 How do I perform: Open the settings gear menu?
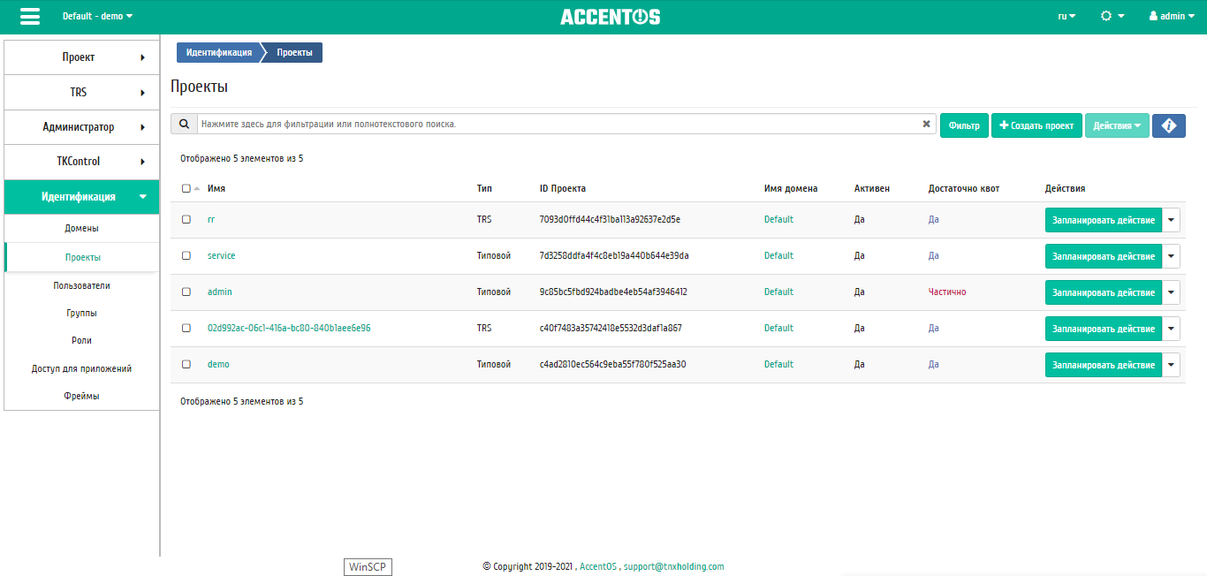tap(1112, 16)
